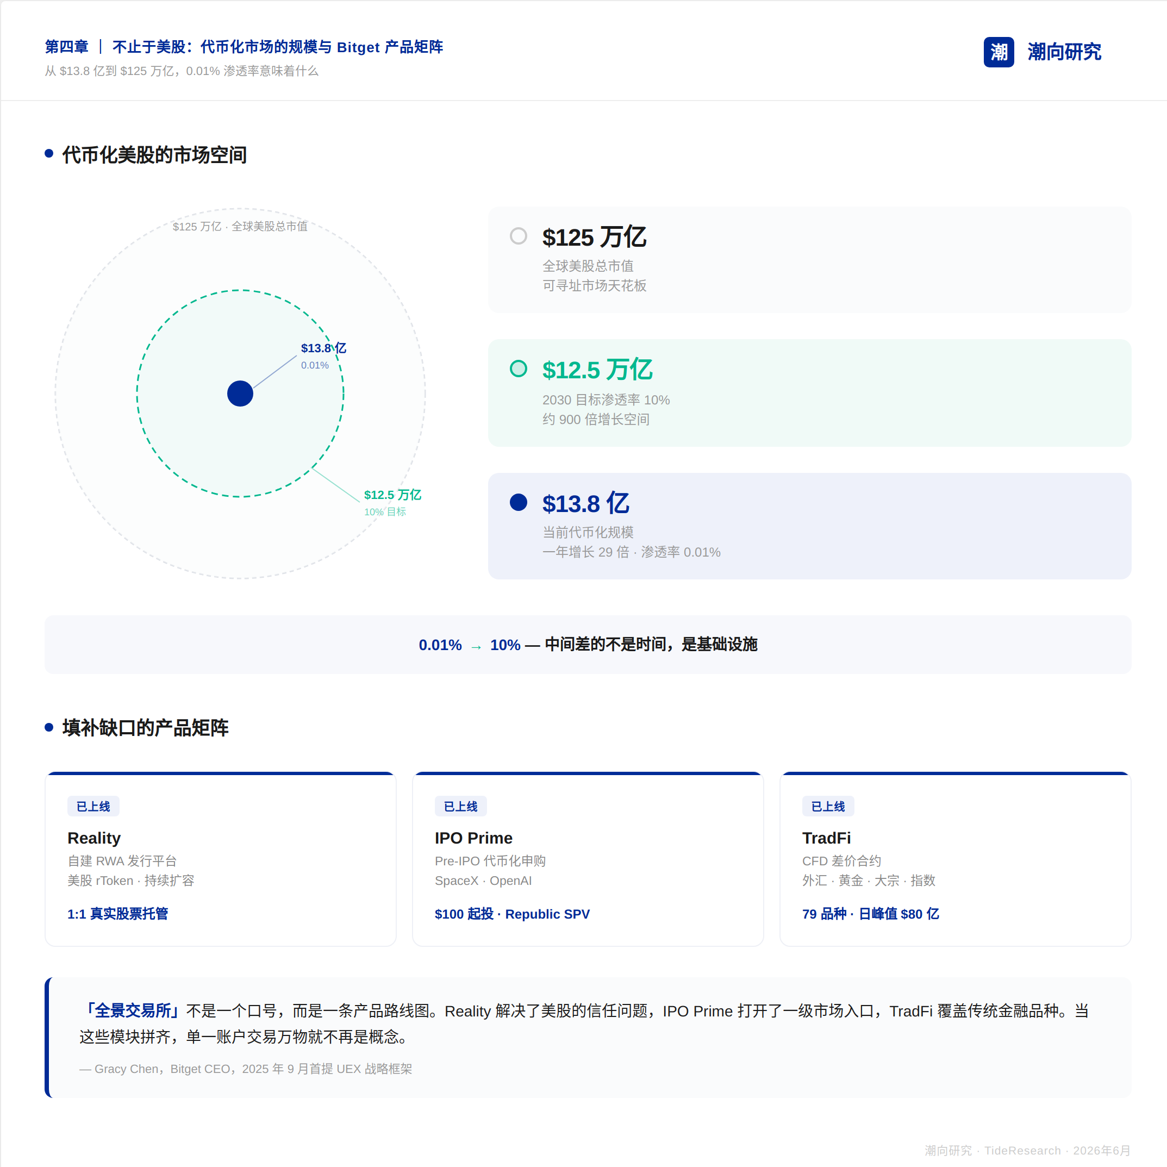1167x1167 pixels.
Task: Click the 已上线 badge on IPO Prime card
Action: pyautogui.click(x=460, y=806)
